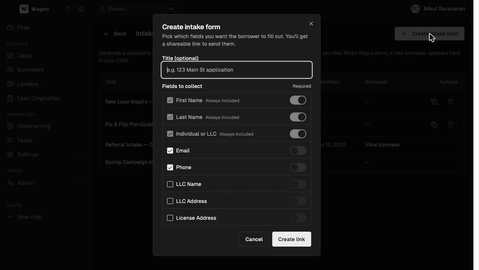Click the search magnifier icon

[103, 9]
